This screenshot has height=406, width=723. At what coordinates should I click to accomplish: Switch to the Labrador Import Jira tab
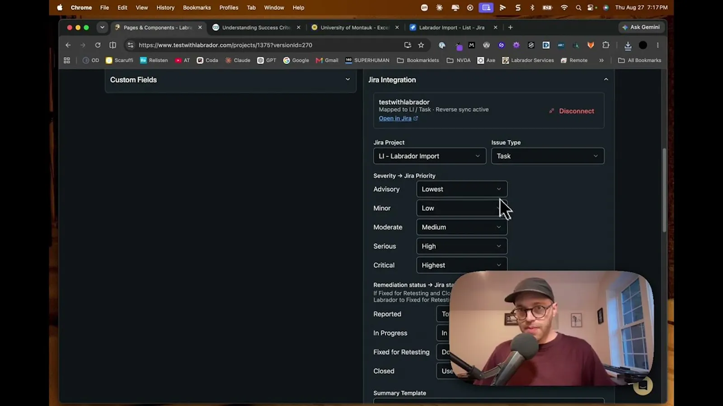[453, 28]
